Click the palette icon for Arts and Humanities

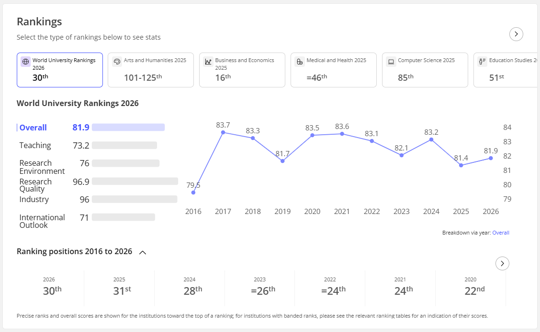[x=117, y=62]
